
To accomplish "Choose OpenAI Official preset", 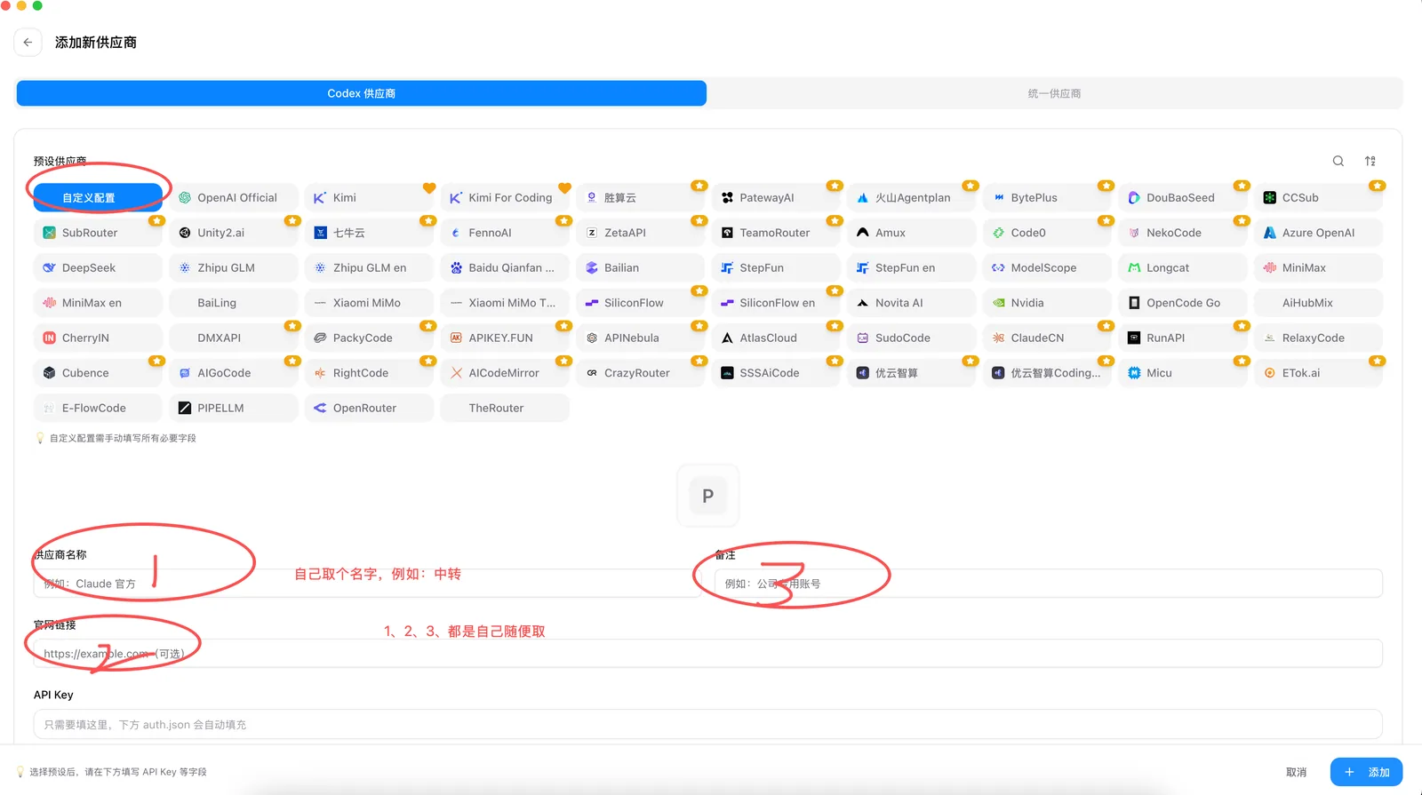I will tap(234, 198).
